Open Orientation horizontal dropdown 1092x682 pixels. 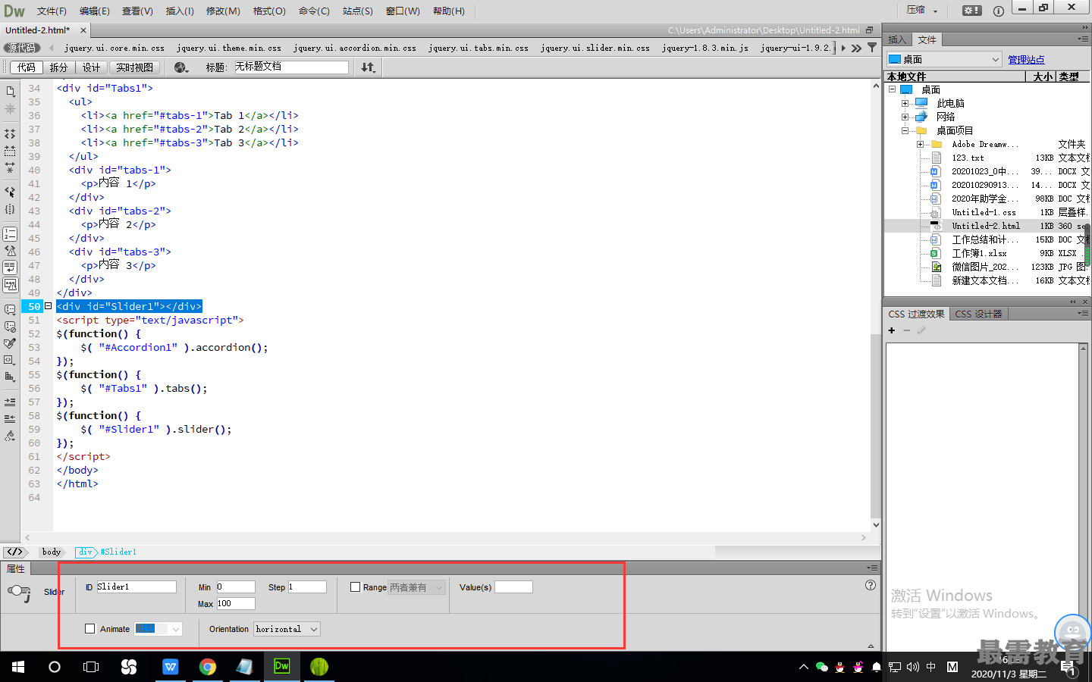pyautogui.click(x=287, y=629)
